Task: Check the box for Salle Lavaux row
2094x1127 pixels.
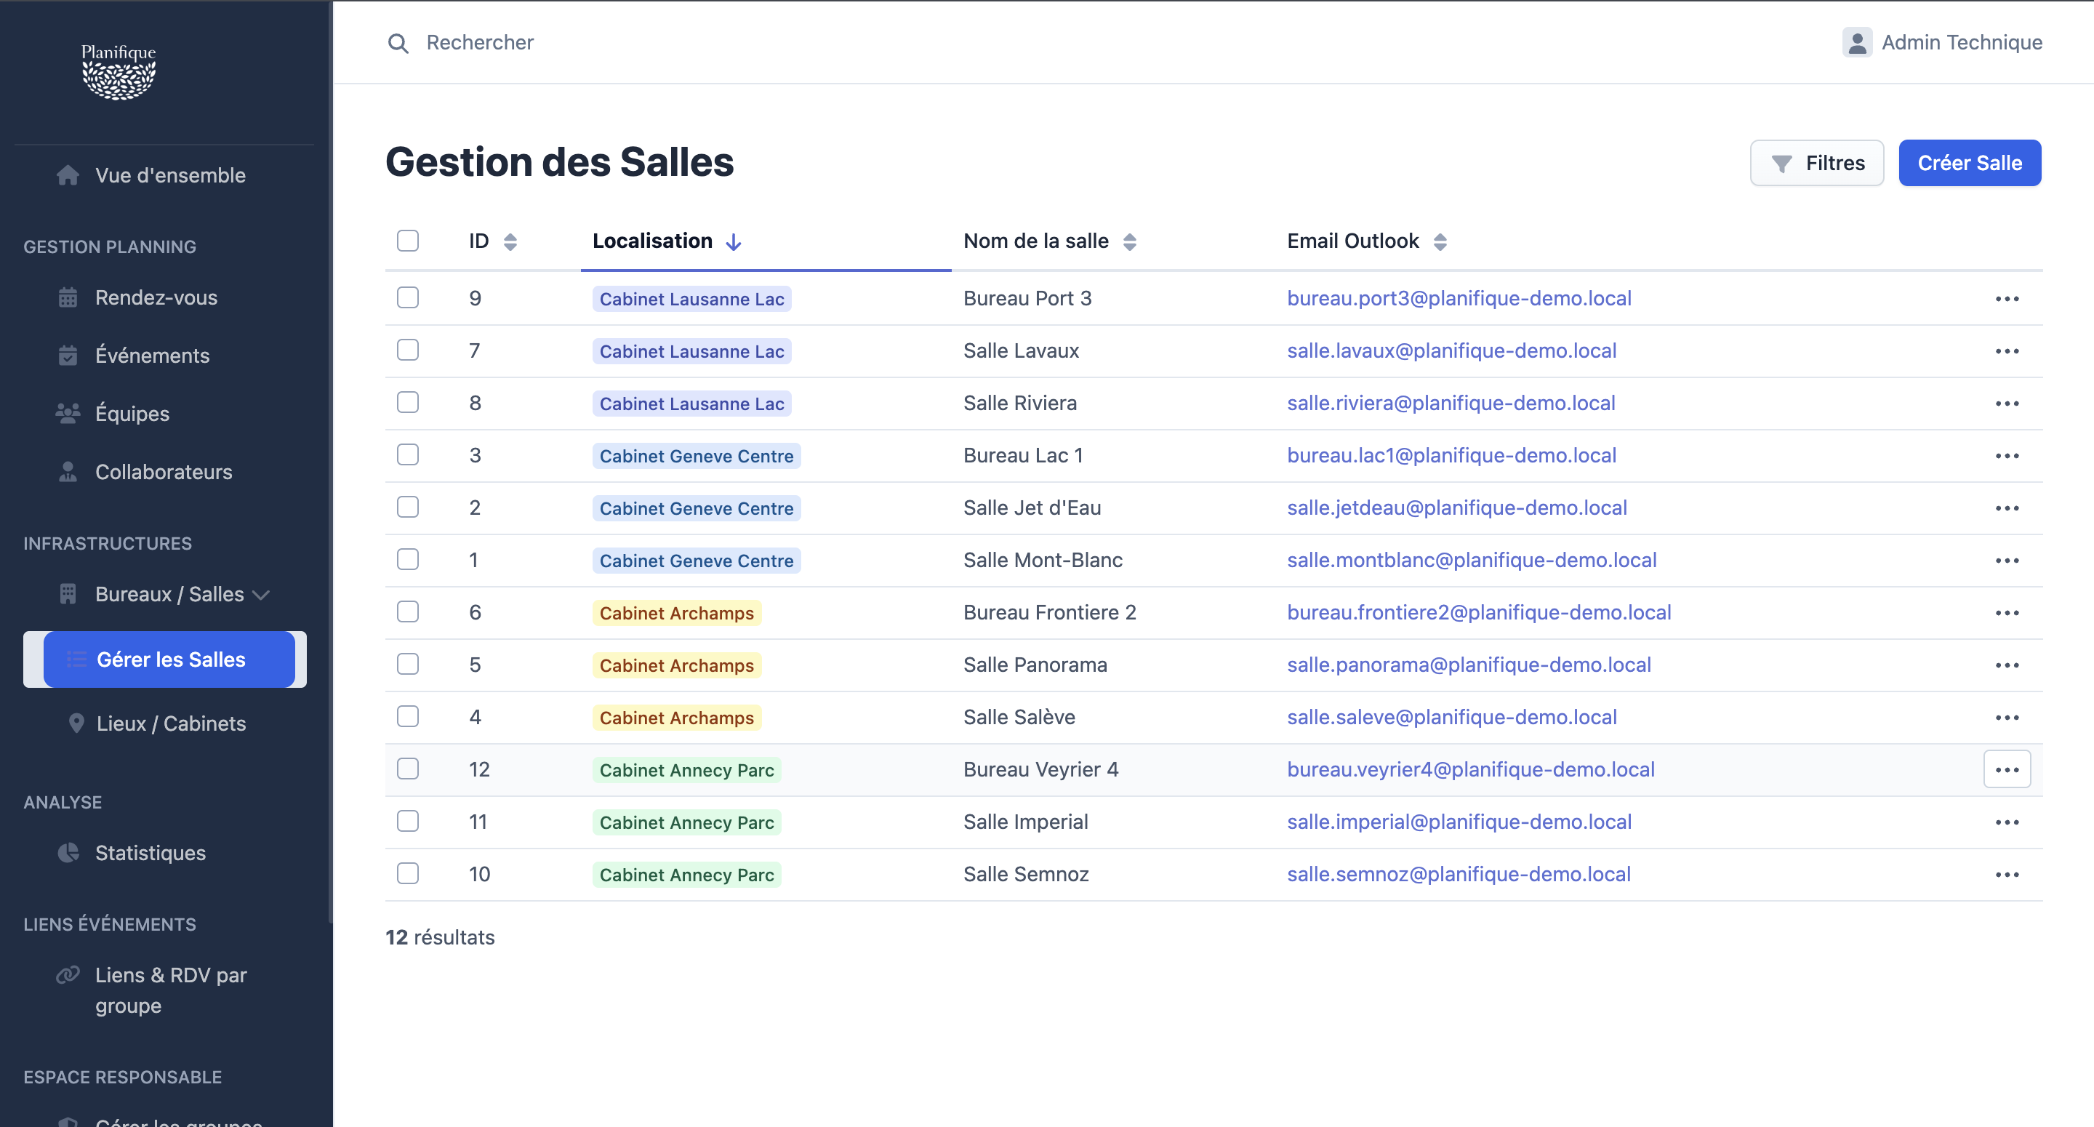Action: (407, 350)
